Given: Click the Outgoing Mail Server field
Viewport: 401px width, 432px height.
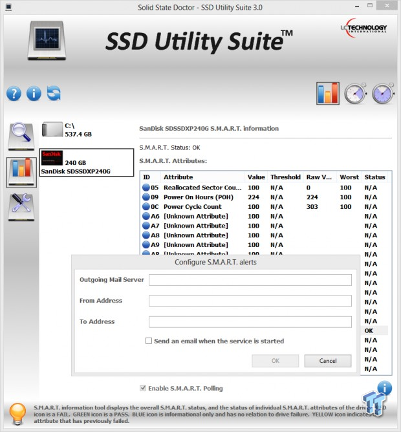Looking at the screenshot, I should (x=250, y=280).
